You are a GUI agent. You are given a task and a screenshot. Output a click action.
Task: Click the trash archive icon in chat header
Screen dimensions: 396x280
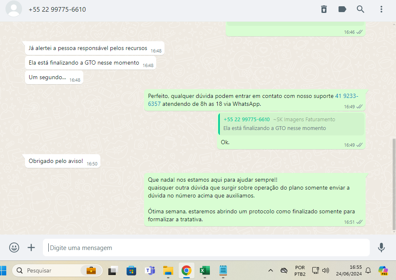(324, 9)
